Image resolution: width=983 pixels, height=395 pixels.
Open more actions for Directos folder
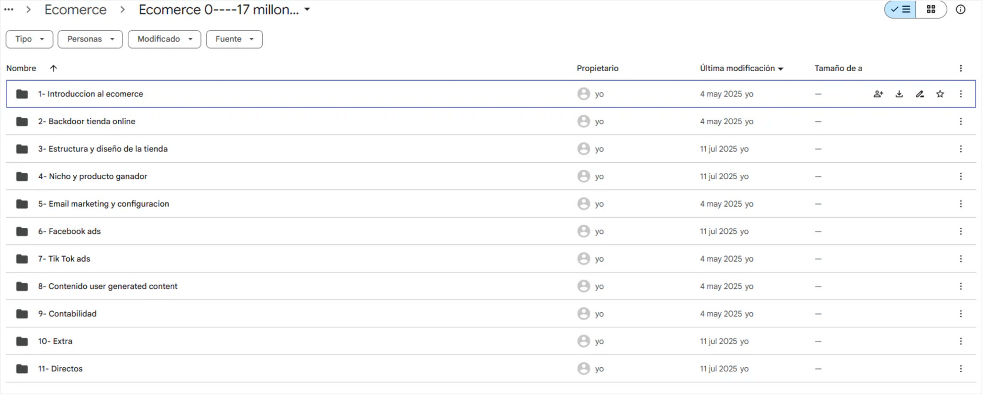pos(960,369)
